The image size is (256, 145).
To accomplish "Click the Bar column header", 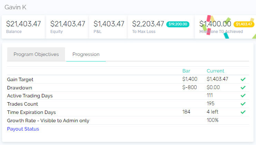I will [x=186, y=71].
